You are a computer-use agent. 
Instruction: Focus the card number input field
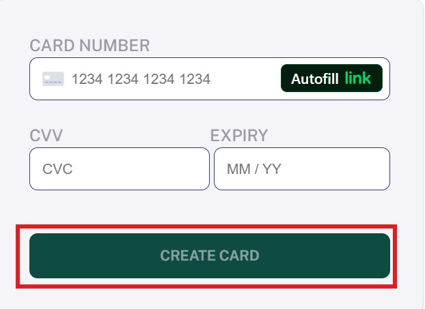point(210,78)
